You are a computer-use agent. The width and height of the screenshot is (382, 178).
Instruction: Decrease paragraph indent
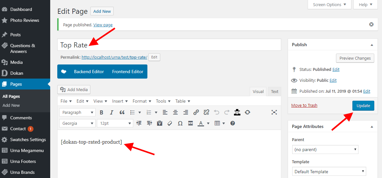point(139,123)
